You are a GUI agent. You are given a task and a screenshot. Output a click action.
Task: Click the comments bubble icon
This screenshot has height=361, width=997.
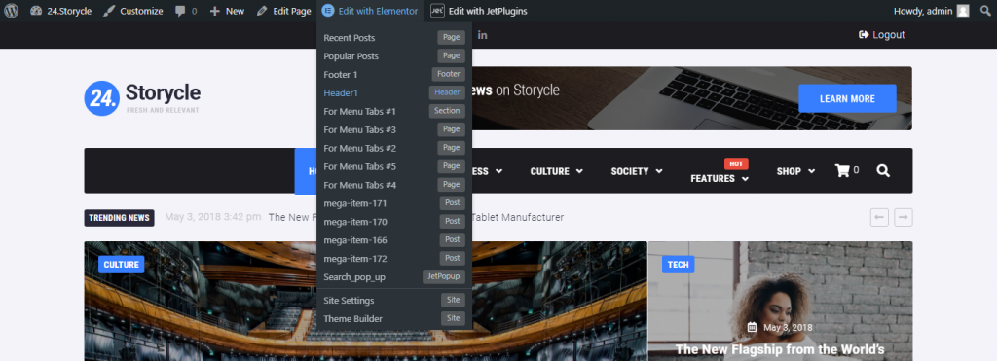(180, 12)
